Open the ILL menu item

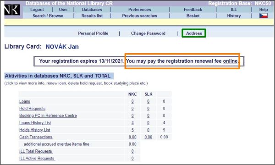coord(234,10)
